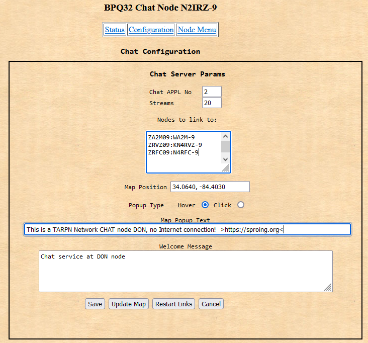This screenshot has height=343, width=368.
Task: Click the Streams number field
Action: 212,103
